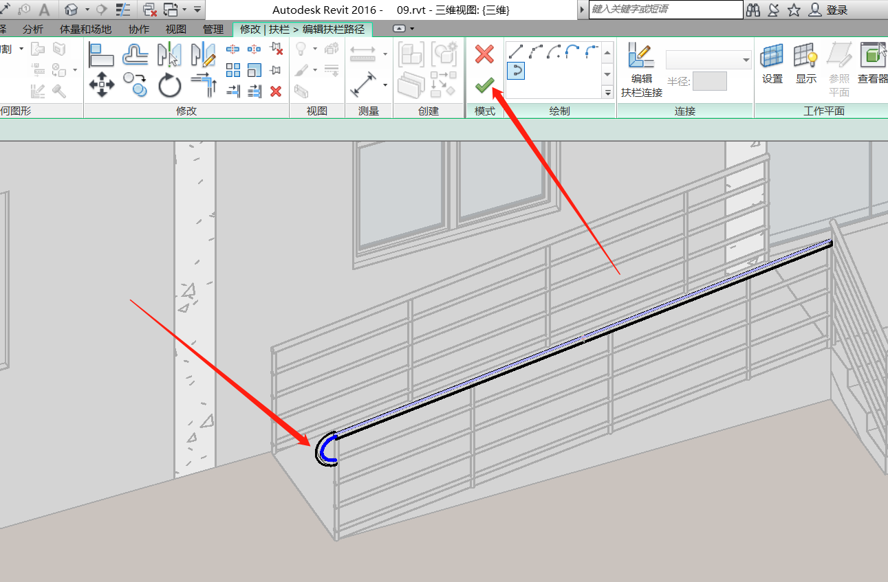Toggle Show work plane (显示)
888x582 pixels.
click(x=805, y=64)
